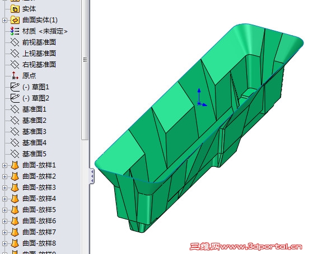Expand the 曲面-放样3 feature node
Image resolution: width=313 pixels, height=254 pixels.
tap(4, 188)
